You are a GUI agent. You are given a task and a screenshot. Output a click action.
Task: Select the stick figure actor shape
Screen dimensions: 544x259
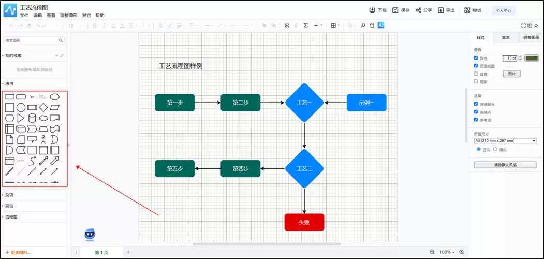click(x=43, y=139)
